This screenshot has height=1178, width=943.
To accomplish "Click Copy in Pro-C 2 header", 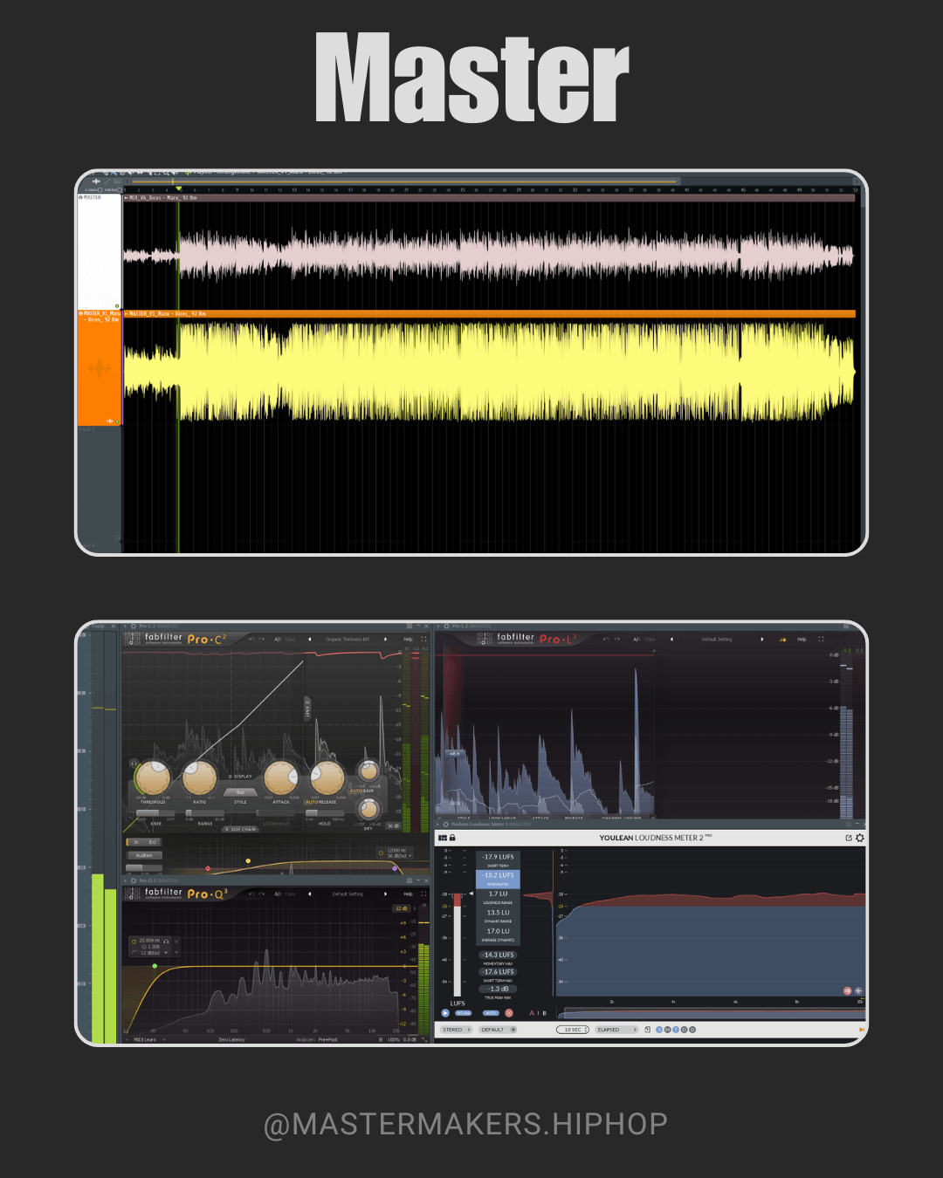I will 290,640.
